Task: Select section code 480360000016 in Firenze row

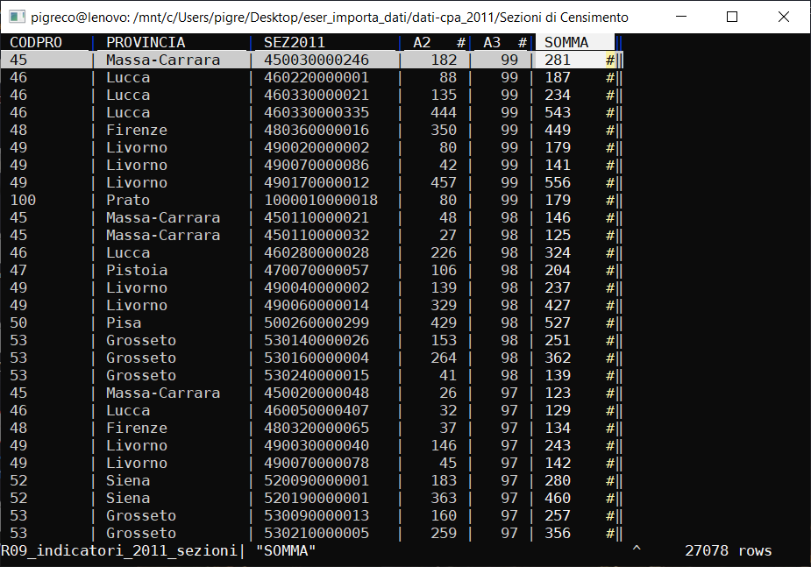Action: tap(317, 130)
